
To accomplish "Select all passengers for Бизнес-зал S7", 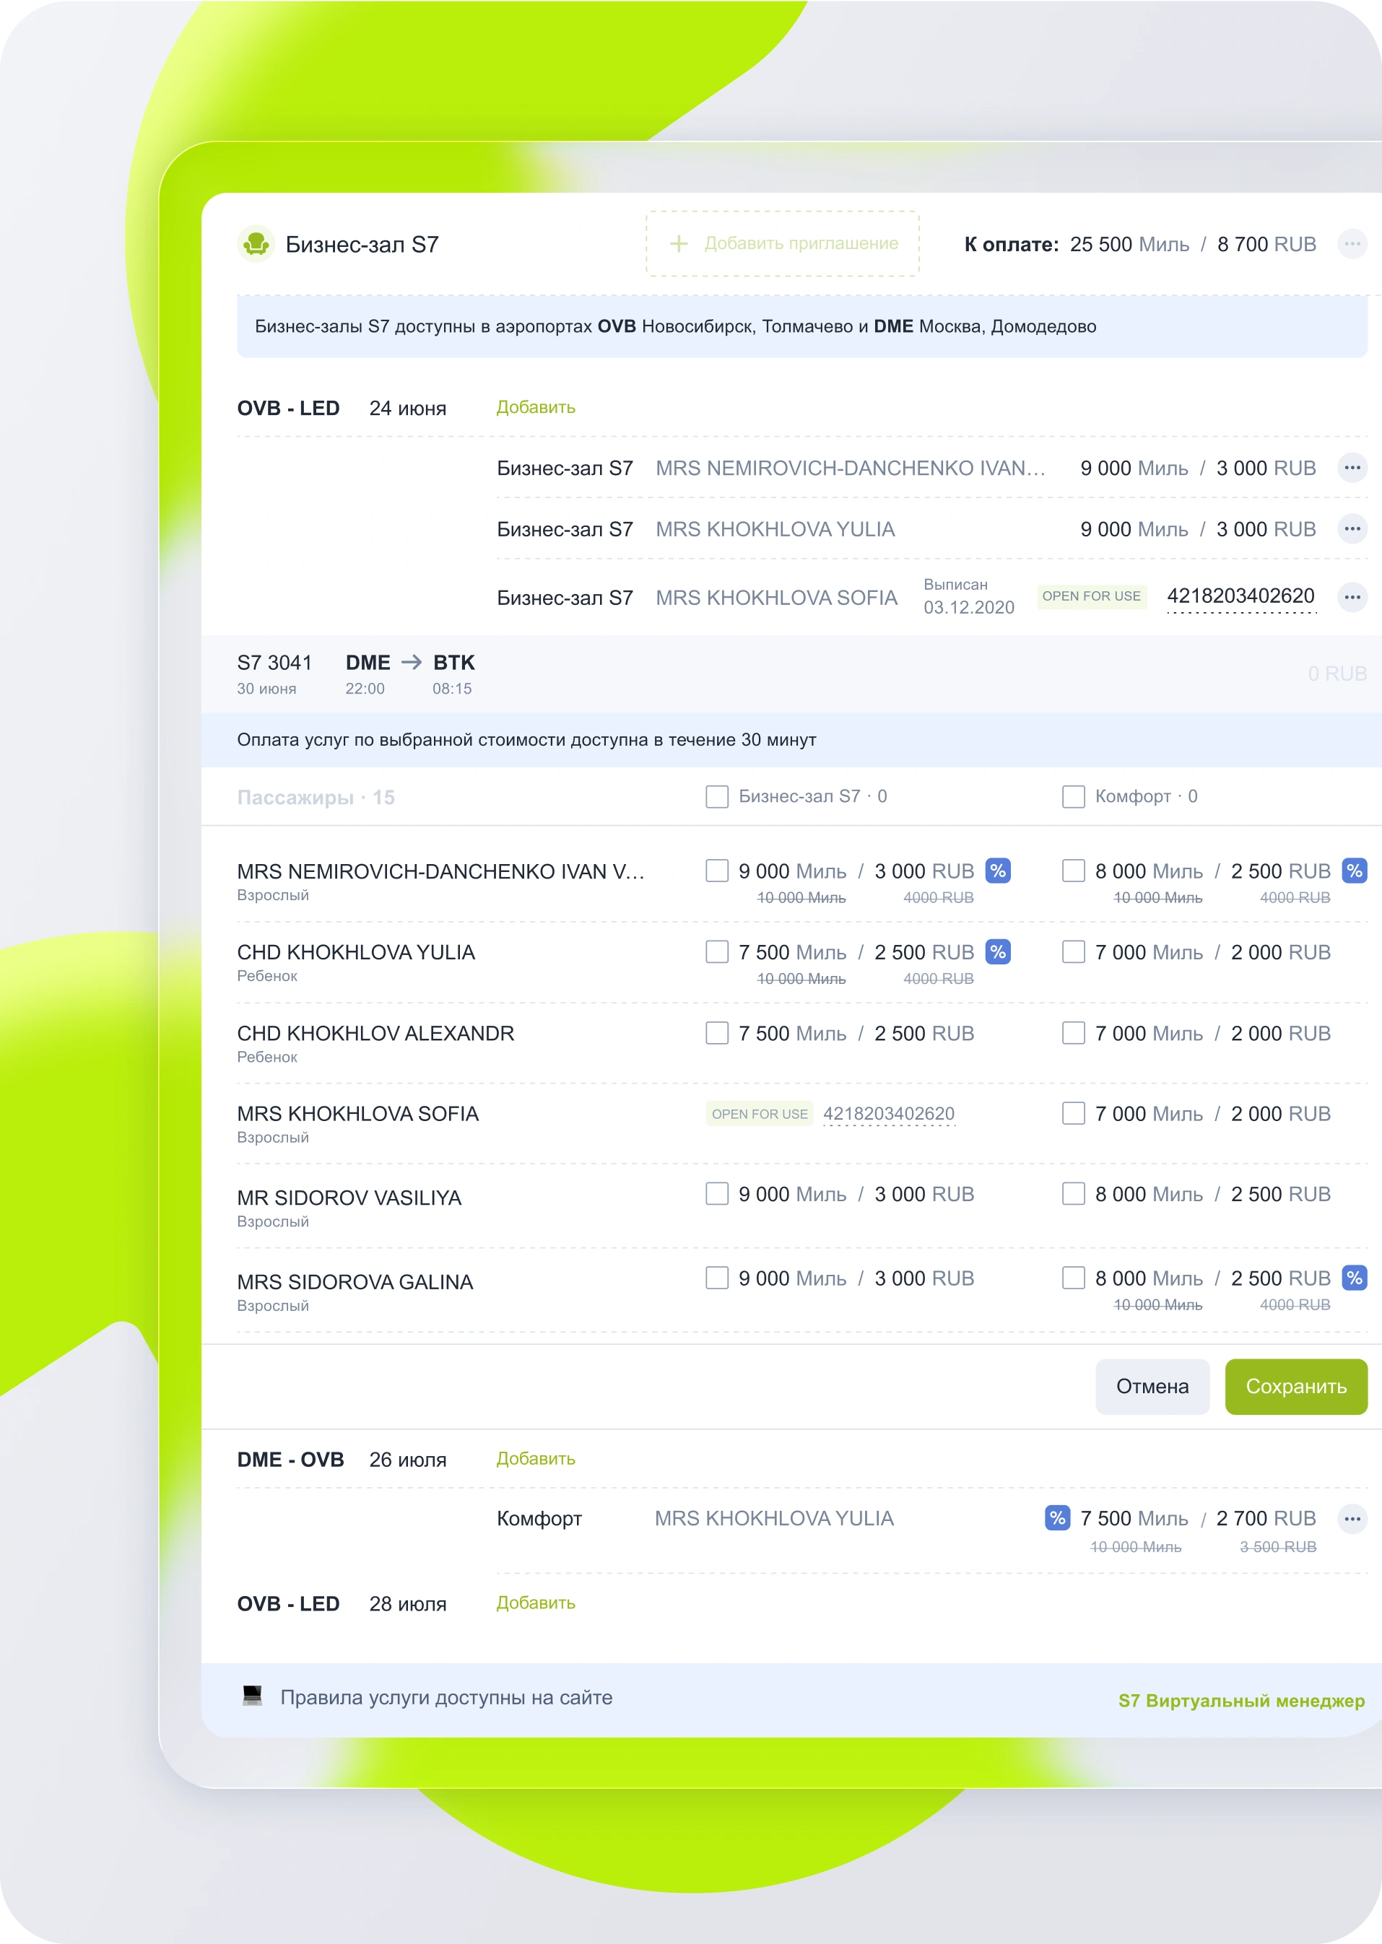I will 716,796.
